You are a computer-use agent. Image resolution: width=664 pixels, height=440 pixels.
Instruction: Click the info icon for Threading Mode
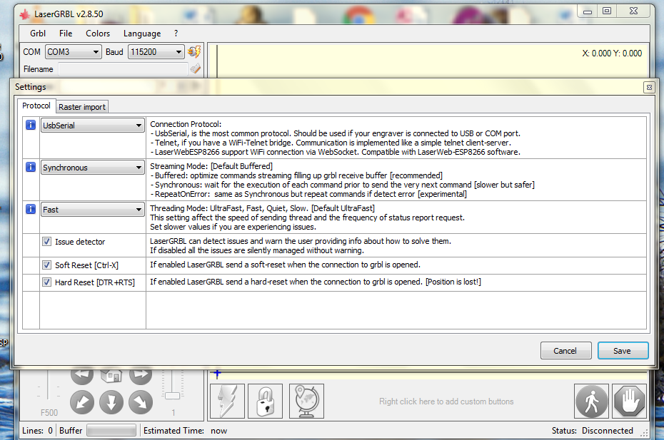coord(31,209)
